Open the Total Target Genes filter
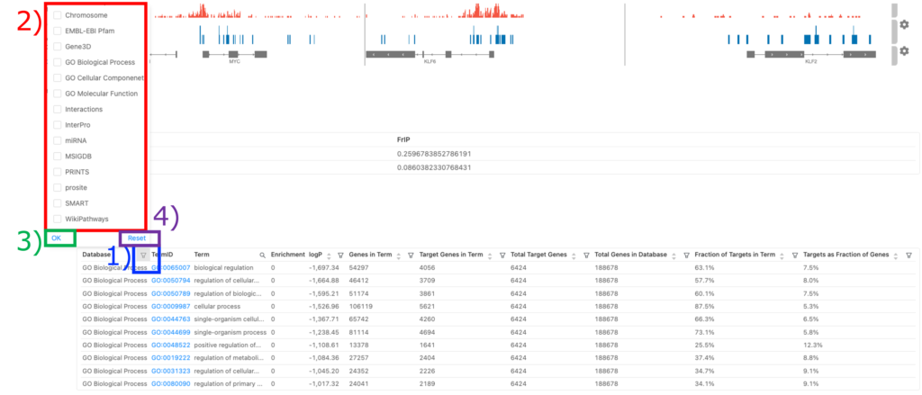The image size is (922, 395). (x=586, y=256)
